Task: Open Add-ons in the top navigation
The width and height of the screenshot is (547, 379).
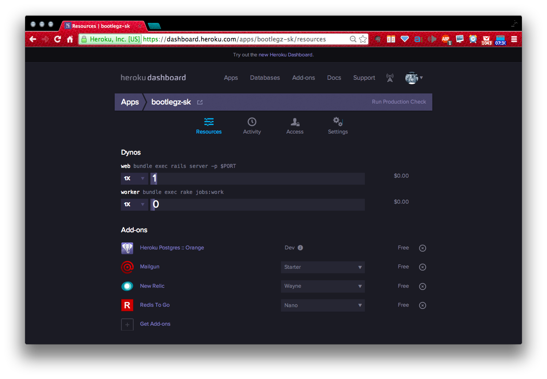Action: pos(303,78)
